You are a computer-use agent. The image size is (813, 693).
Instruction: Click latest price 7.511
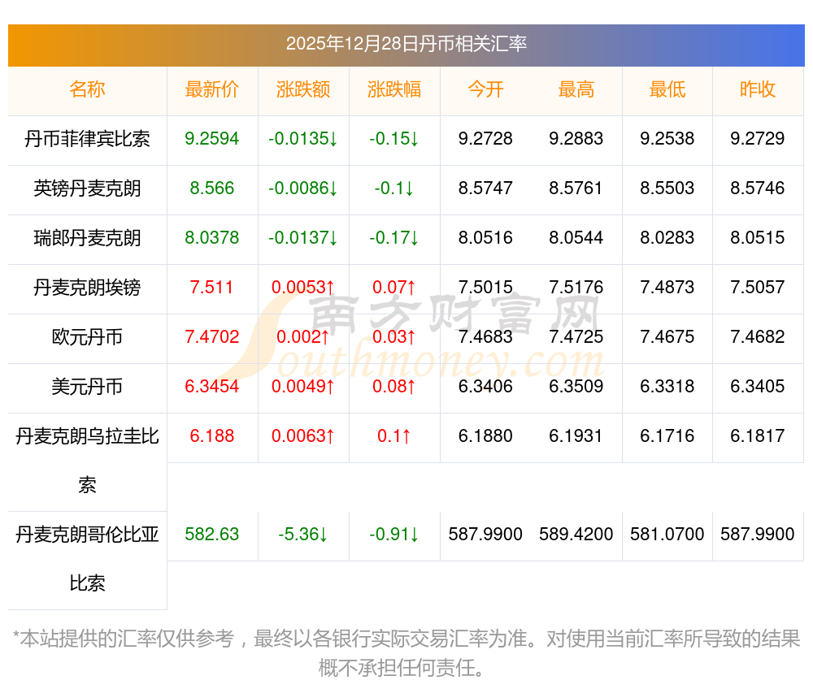tap(212, 287)
